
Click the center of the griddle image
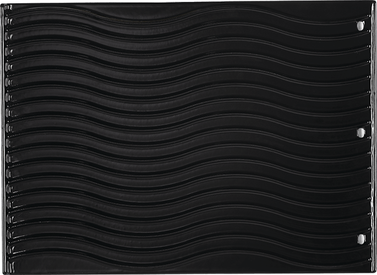pos(188,137)
